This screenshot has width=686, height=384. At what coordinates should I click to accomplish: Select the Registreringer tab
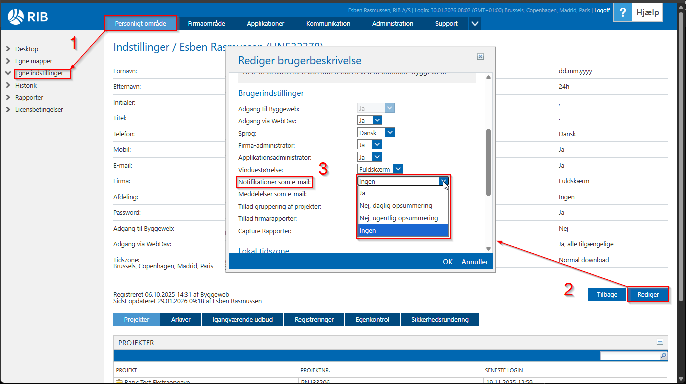[314, 319]
